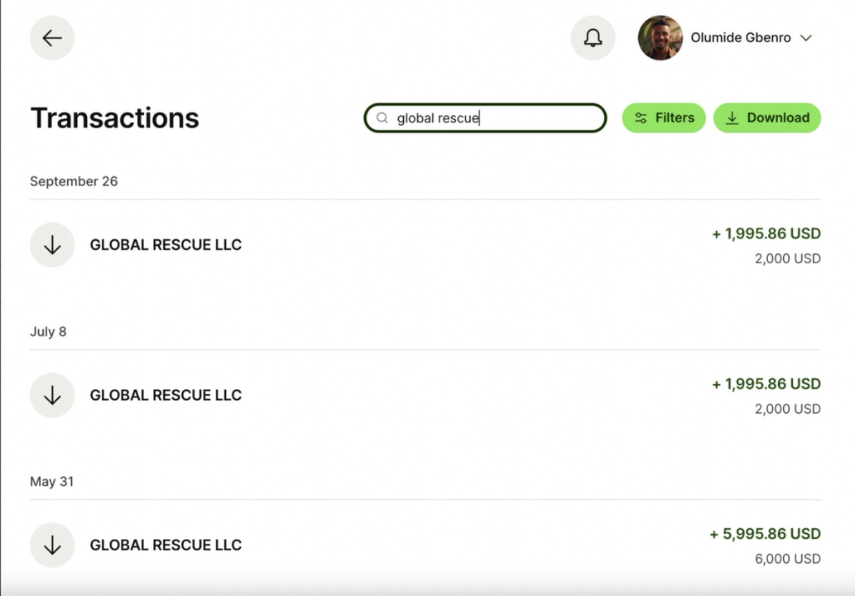Viewport: 855px width, 596px height.
Task: Click the profile avatar photo
Action: 660,38
